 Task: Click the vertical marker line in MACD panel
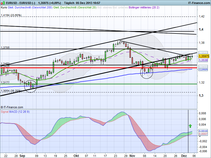188,131
